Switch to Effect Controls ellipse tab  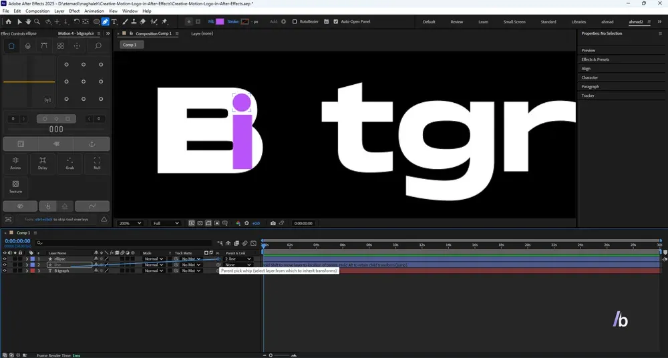pyautogui.click(x=19, y=33)
